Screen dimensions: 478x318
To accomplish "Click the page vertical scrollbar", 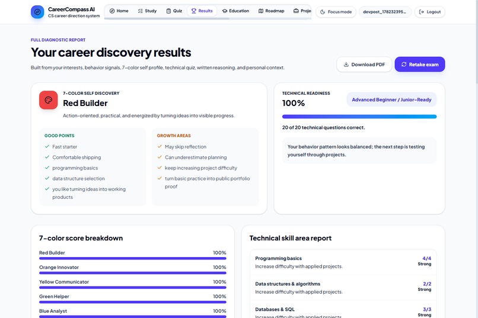I will (x=476, y=41).
